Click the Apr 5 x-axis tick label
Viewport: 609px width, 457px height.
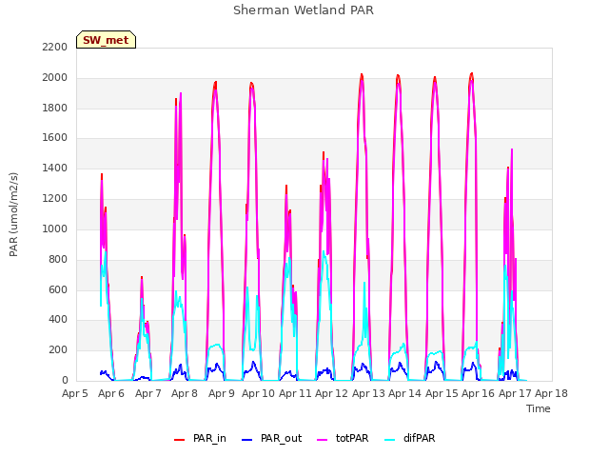pos(75,393)
